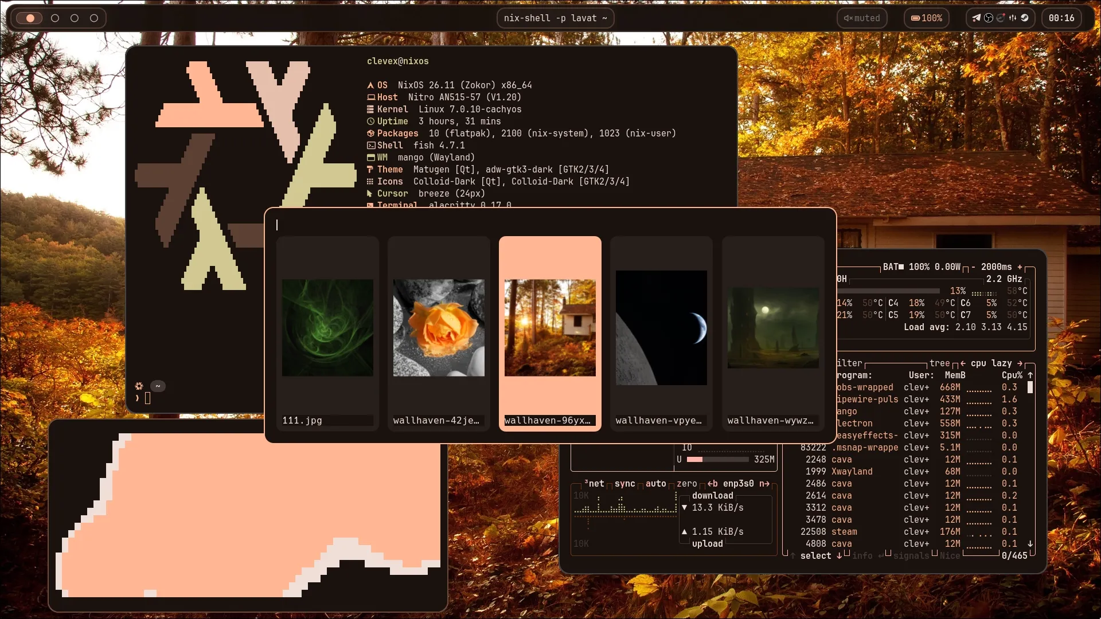Click the MemB column header in btop
This screenshot has height=619, width=1101.
(955, 375)
